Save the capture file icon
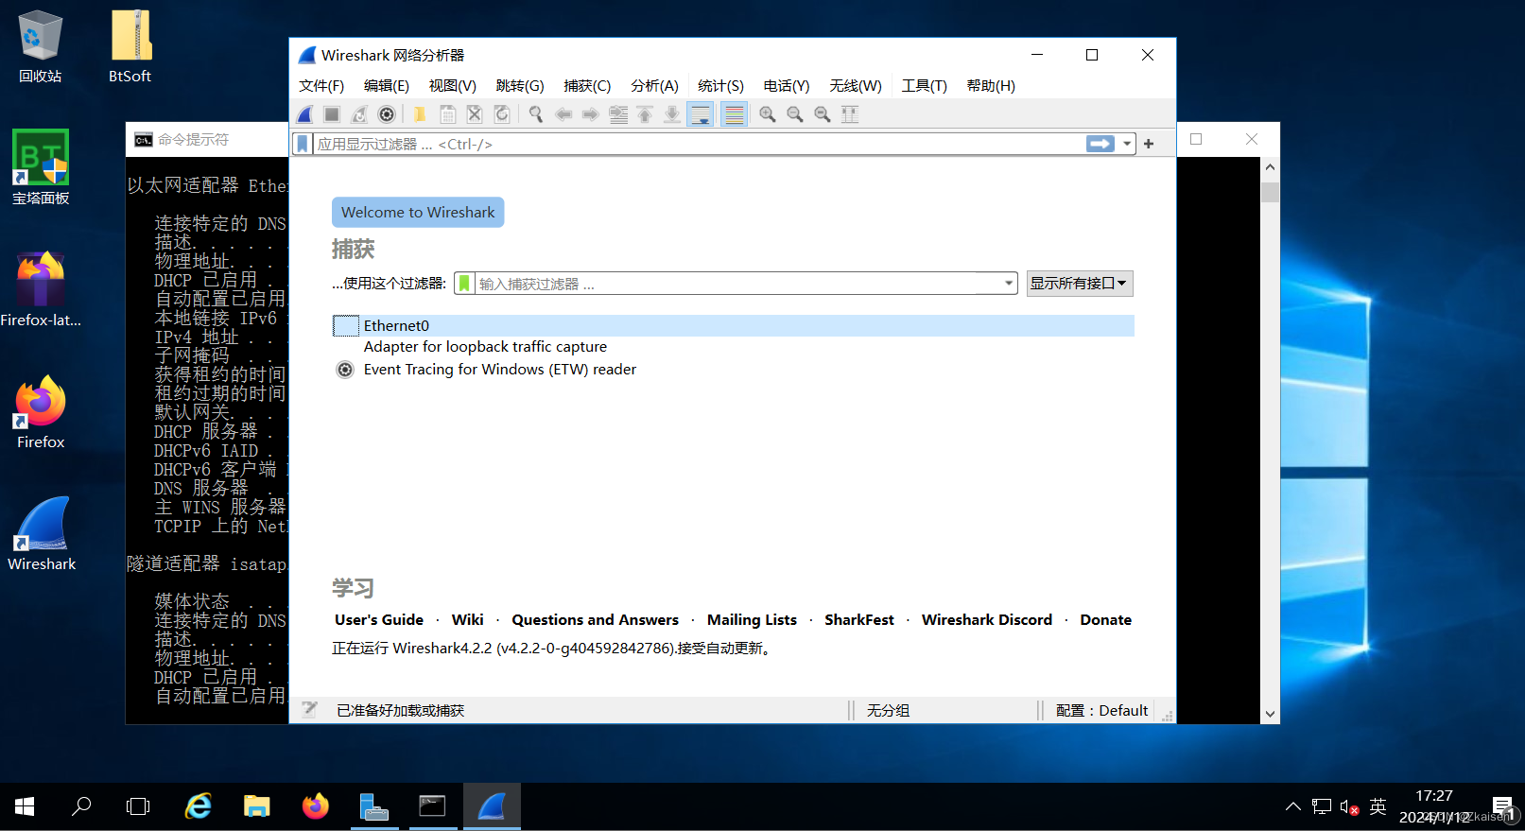The width and height of the screenshot is (1525, 831). coord(447,114)
